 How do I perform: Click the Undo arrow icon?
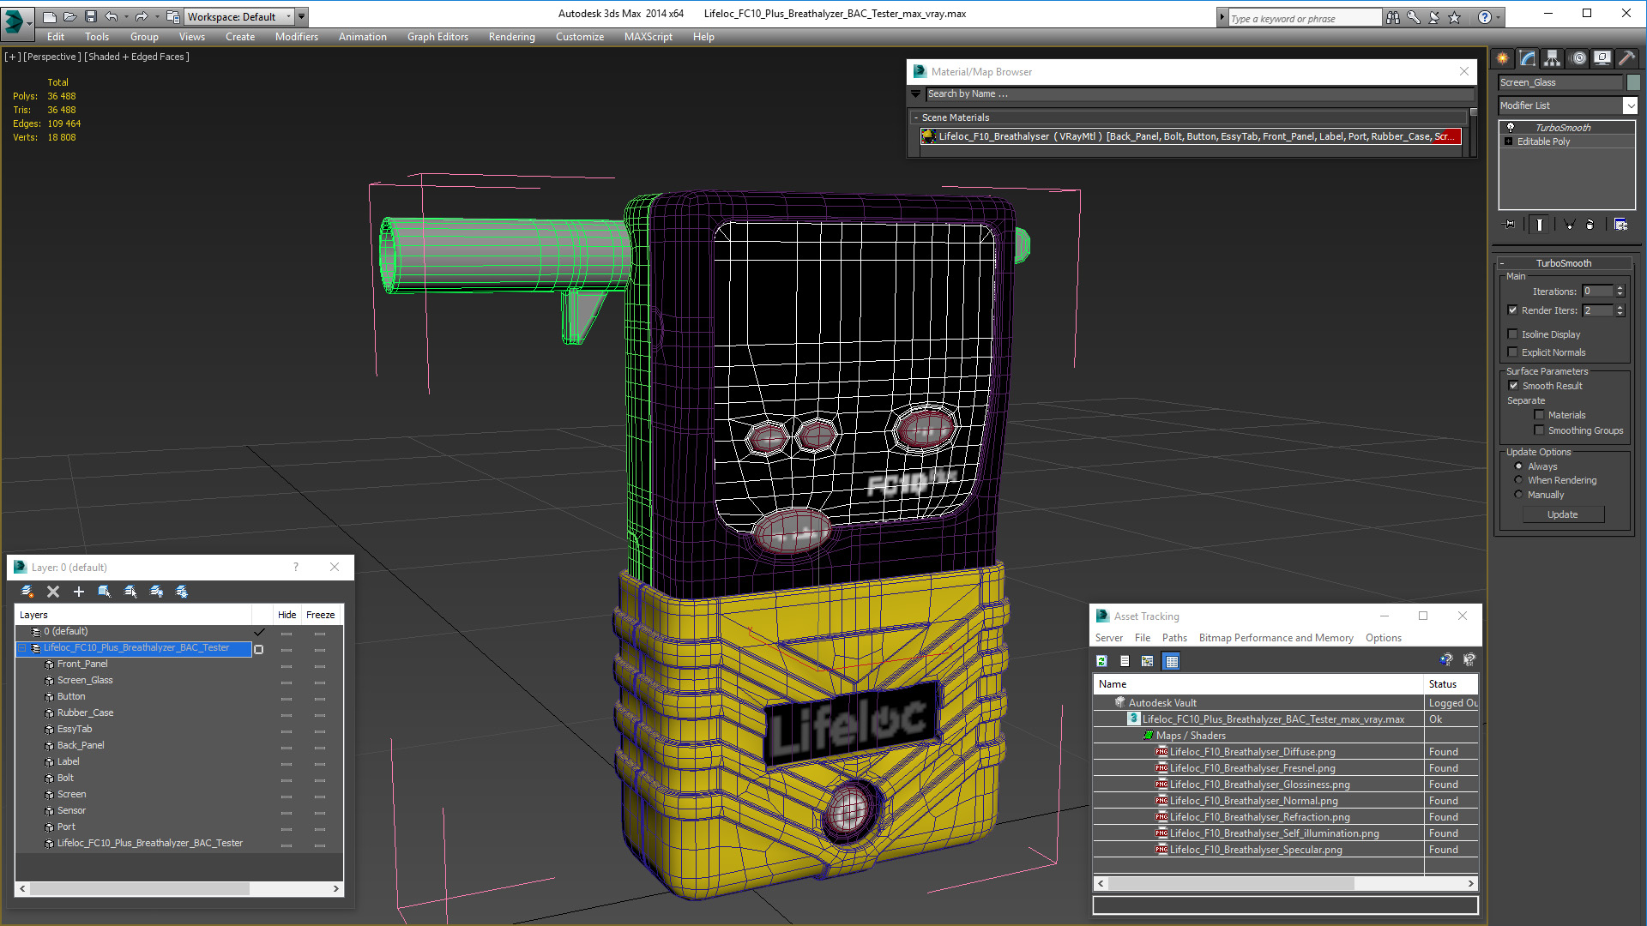[112, 16]
